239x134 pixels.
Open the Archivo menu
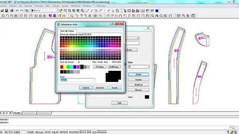click(3, 6)
